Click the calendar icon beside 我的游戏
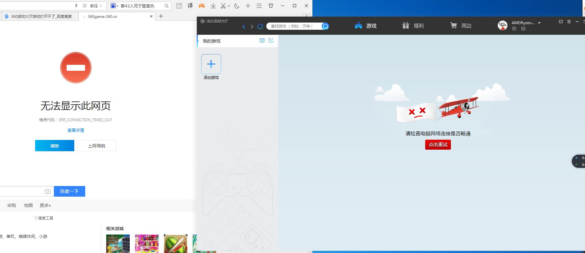Viewport: 585px width, 253px height. coord(262,40)
